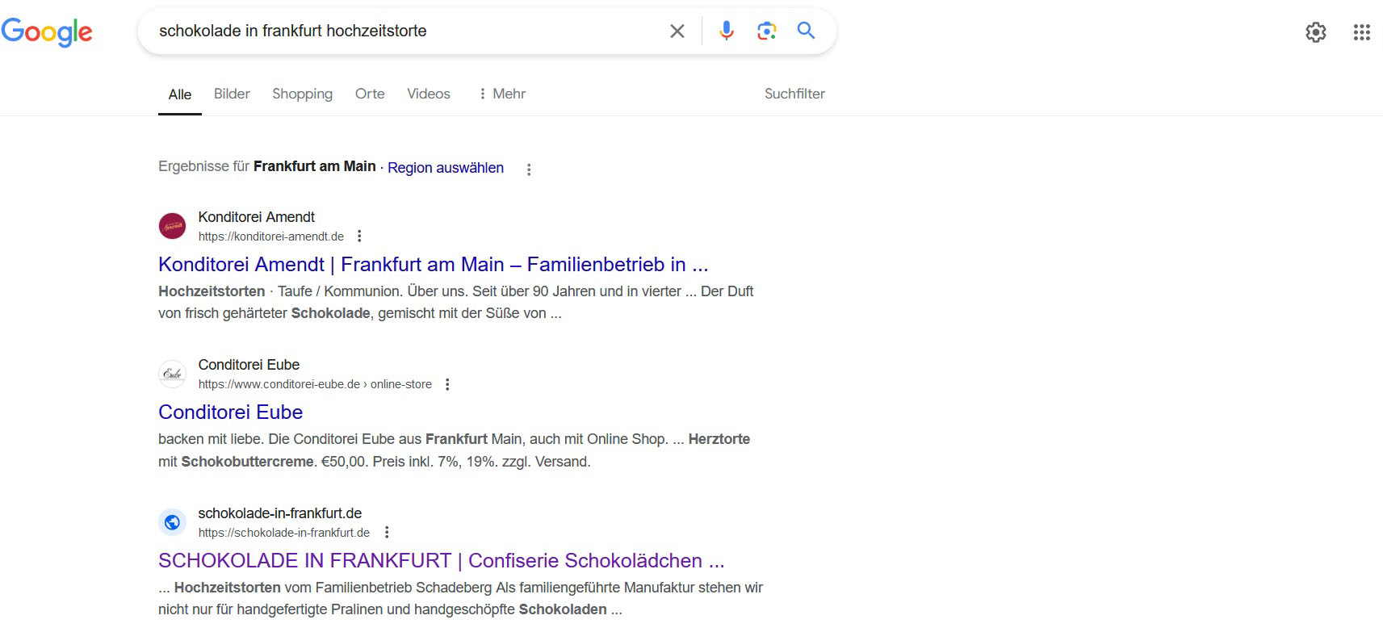Open options menu beside schokolade-in-frankfurt.de URL
Screen dimensions: 1383x632
387,533
